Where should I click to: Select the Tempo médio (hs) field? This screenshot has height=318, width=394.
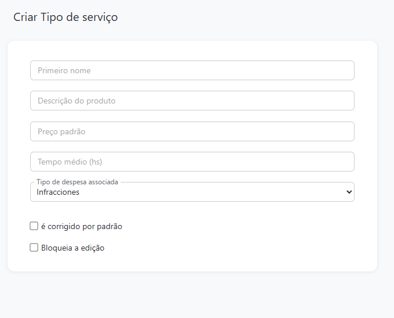coord(191,162)
